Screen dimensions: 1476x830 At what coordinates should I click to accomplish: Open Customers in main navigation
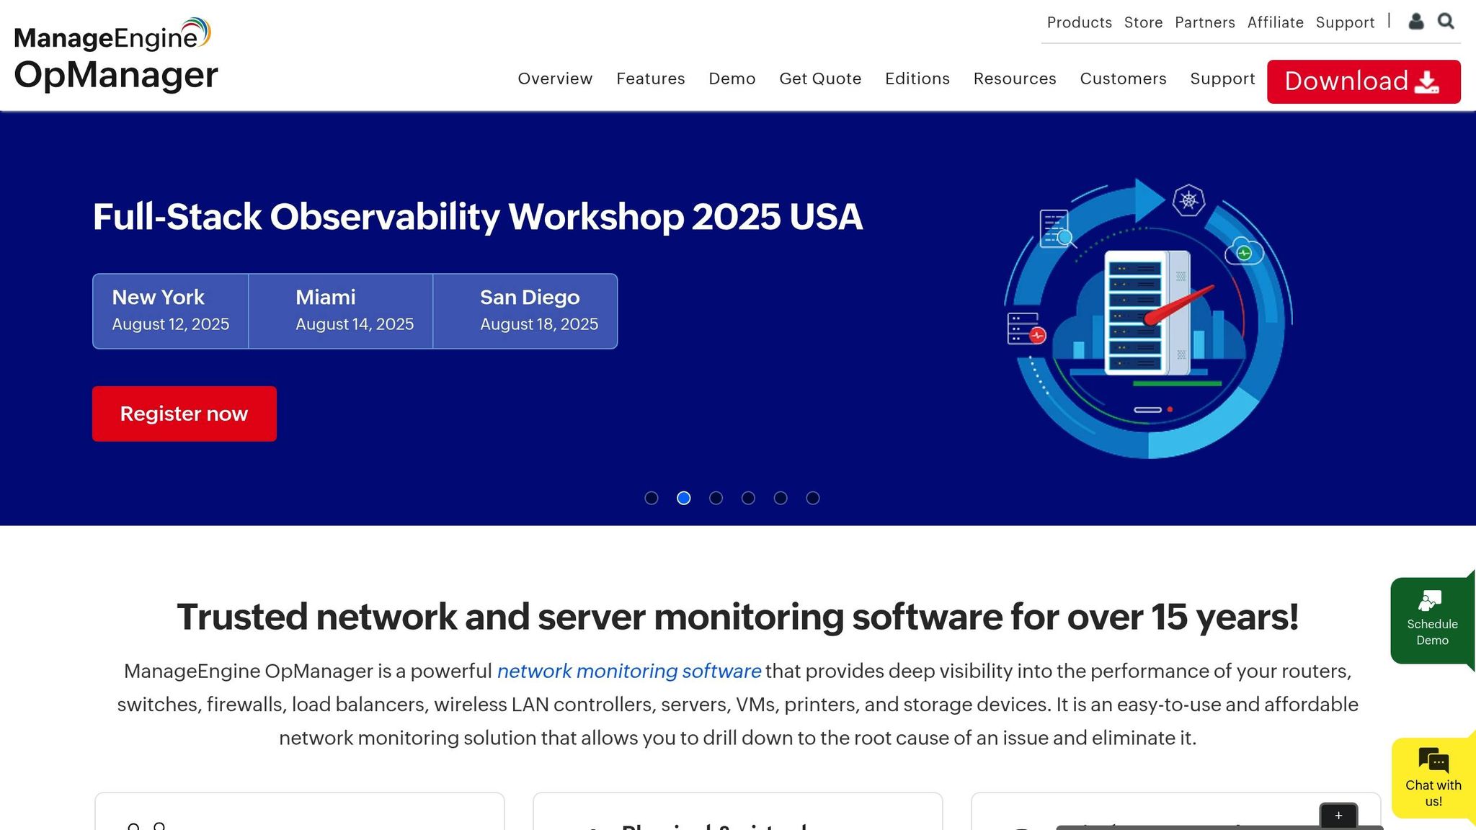click(x=1123, y=79)
